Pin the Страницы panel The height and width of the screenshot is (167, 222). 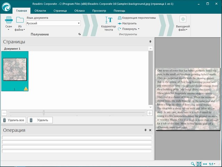point(150,42)
